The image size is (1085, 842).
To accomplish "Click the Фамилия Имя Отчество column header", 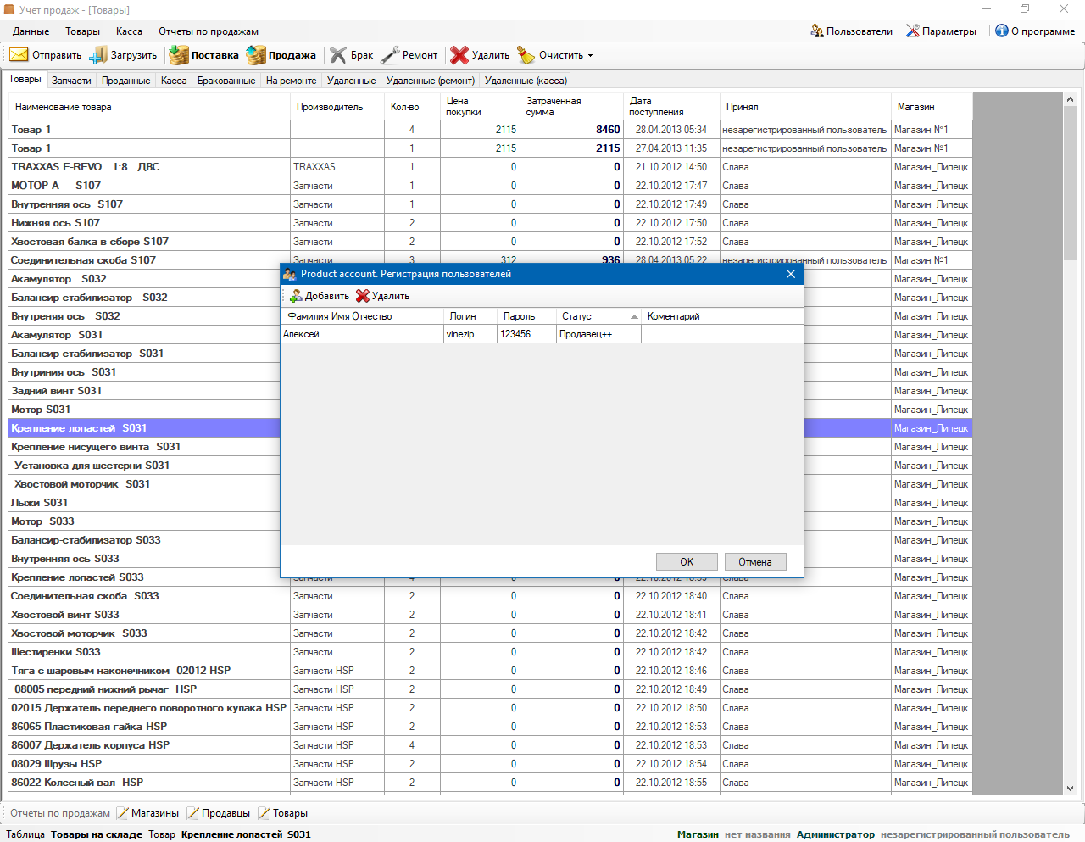I will point(362,316).
